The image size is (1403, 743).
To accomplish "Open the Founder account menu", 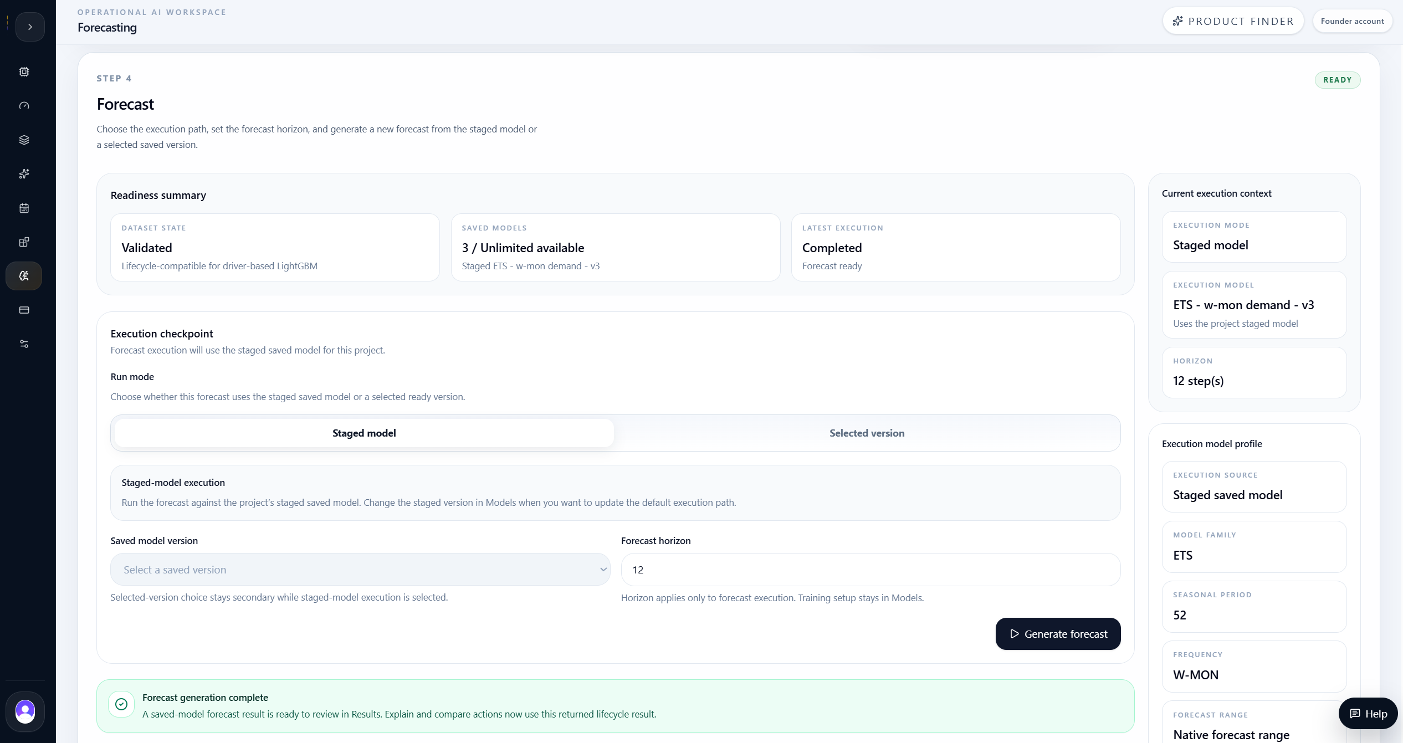I will tap(1352, 21).
